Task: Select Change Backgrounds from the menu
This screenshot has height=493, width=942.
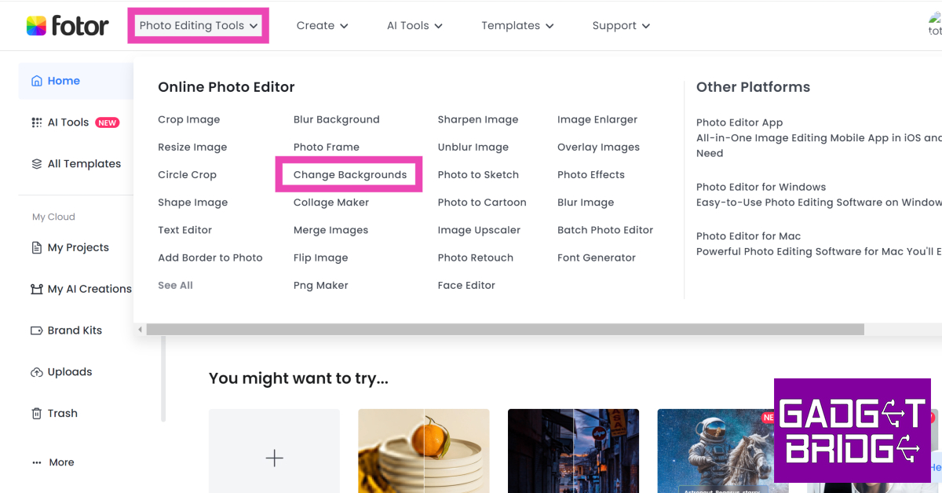Action: 349,175
